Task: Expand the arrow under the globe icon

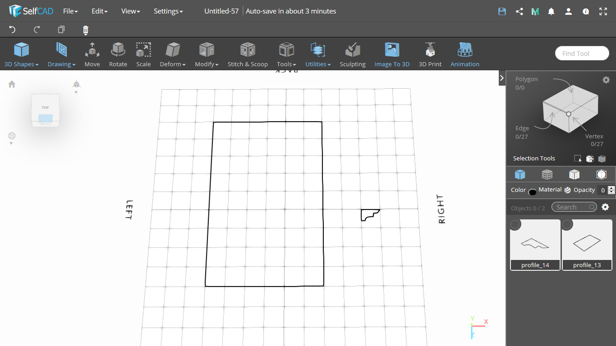Action: pos(12,144)
